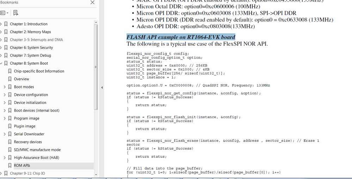Click the uint32_t instance = 1 line
This screenshot has height=179, width=352.
click(151, 77)
